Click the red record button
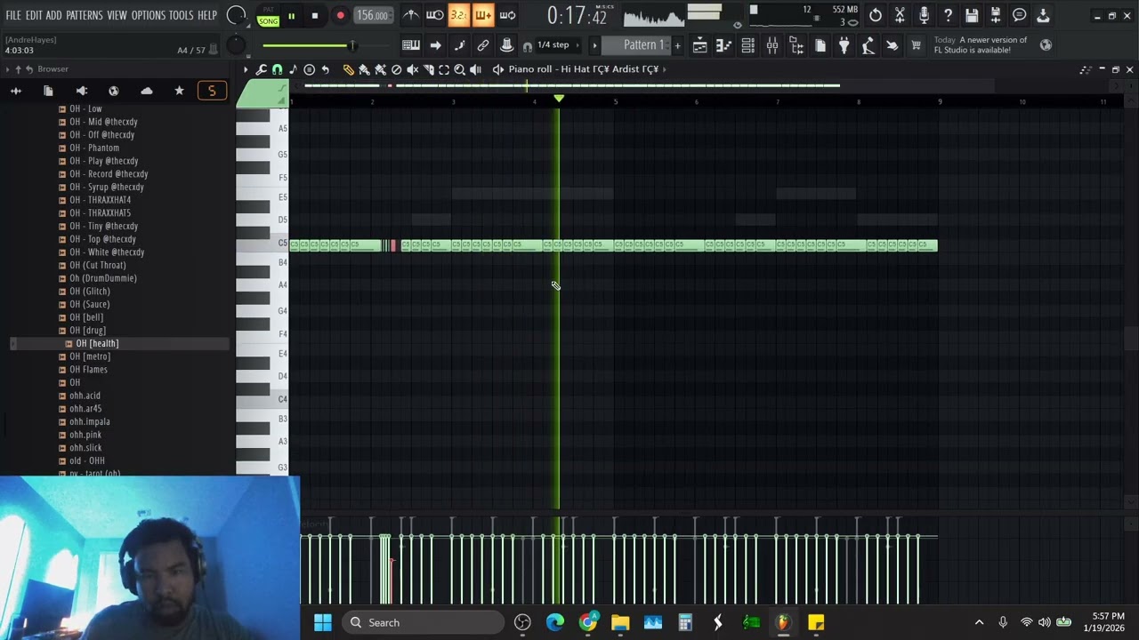The width and height of the screenshot is (1139, 640). click(x=340, y=16)
